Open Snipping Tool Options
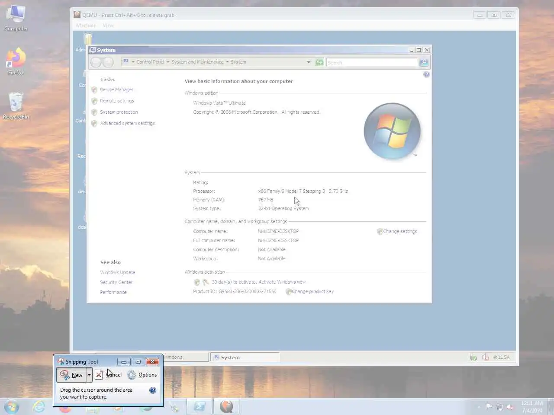This screenshot has height=415, width=554. pos(142,375)
